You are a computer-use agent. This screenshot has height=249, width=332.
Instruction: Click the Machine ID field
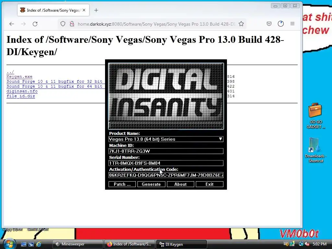(166, 151)
